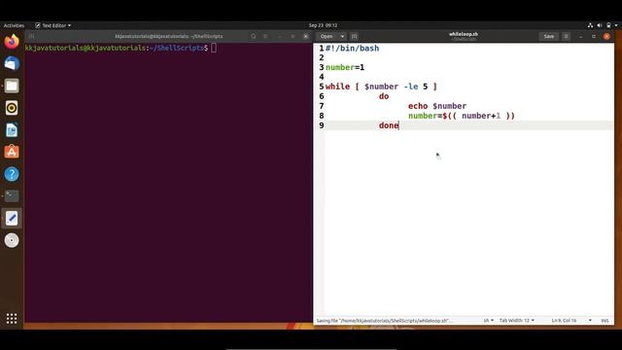Click 'number=$(( number+1 ))' on line 8
622x350 pixels.
point(462,116)
